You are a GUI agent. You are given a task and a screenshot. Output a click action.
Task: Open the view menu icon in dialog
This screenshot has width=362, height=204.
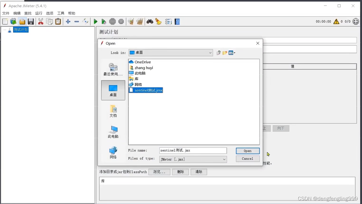point(232,53)
